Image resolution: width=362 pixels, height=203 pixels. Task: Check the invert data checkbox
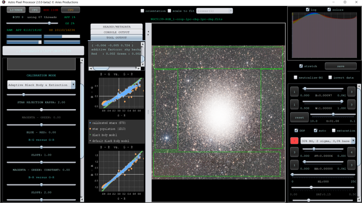330,77
